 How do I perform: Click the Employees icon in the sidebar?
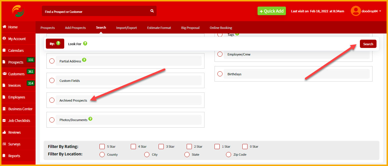(x=4, y=97)
